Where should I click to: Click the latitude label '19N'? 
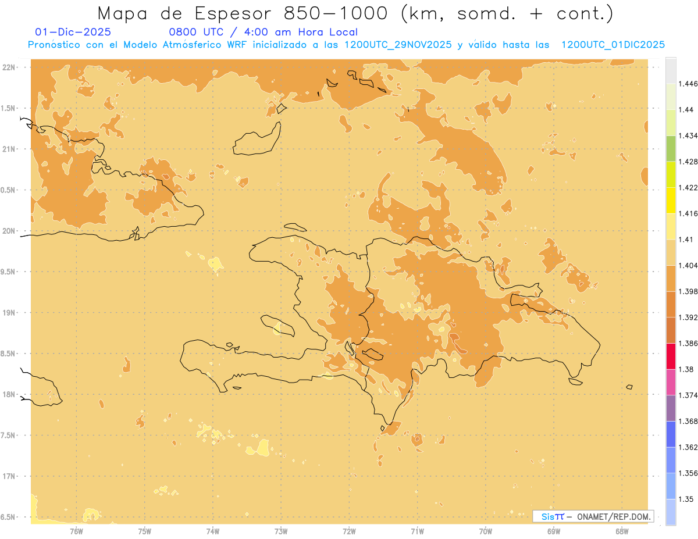tap(9, 313)
